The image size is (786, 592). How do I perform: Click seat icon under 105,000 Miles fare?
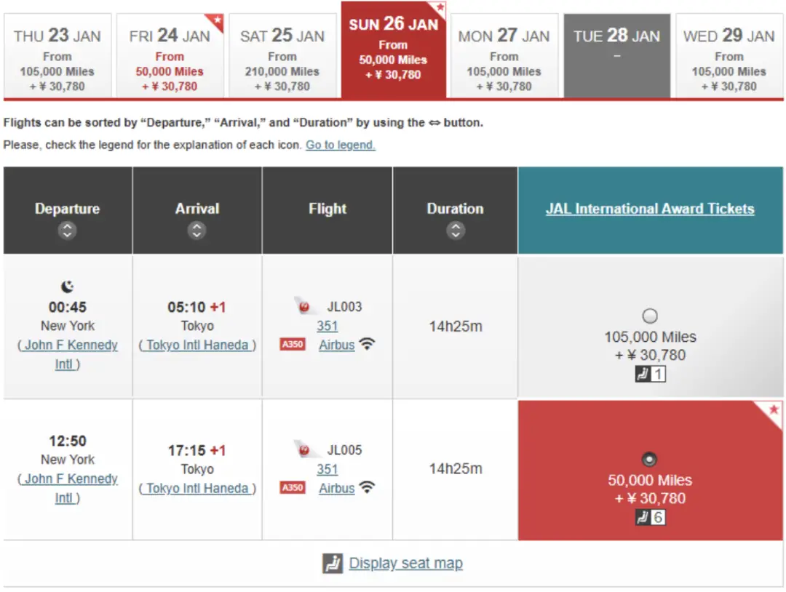(x=642, y=375)
